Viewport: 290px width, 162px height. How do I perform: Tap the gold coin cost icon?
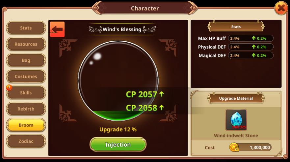point(234,147)
